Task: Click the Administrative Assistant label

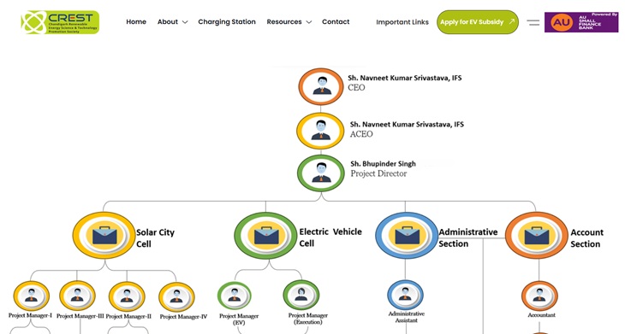Action: pyautogui.click(x=407, y=317)
